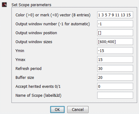Image resolution: width=139 pixels, height=114 pixels.
Task: Click the Ymax value field
Action: click(115, 59)
